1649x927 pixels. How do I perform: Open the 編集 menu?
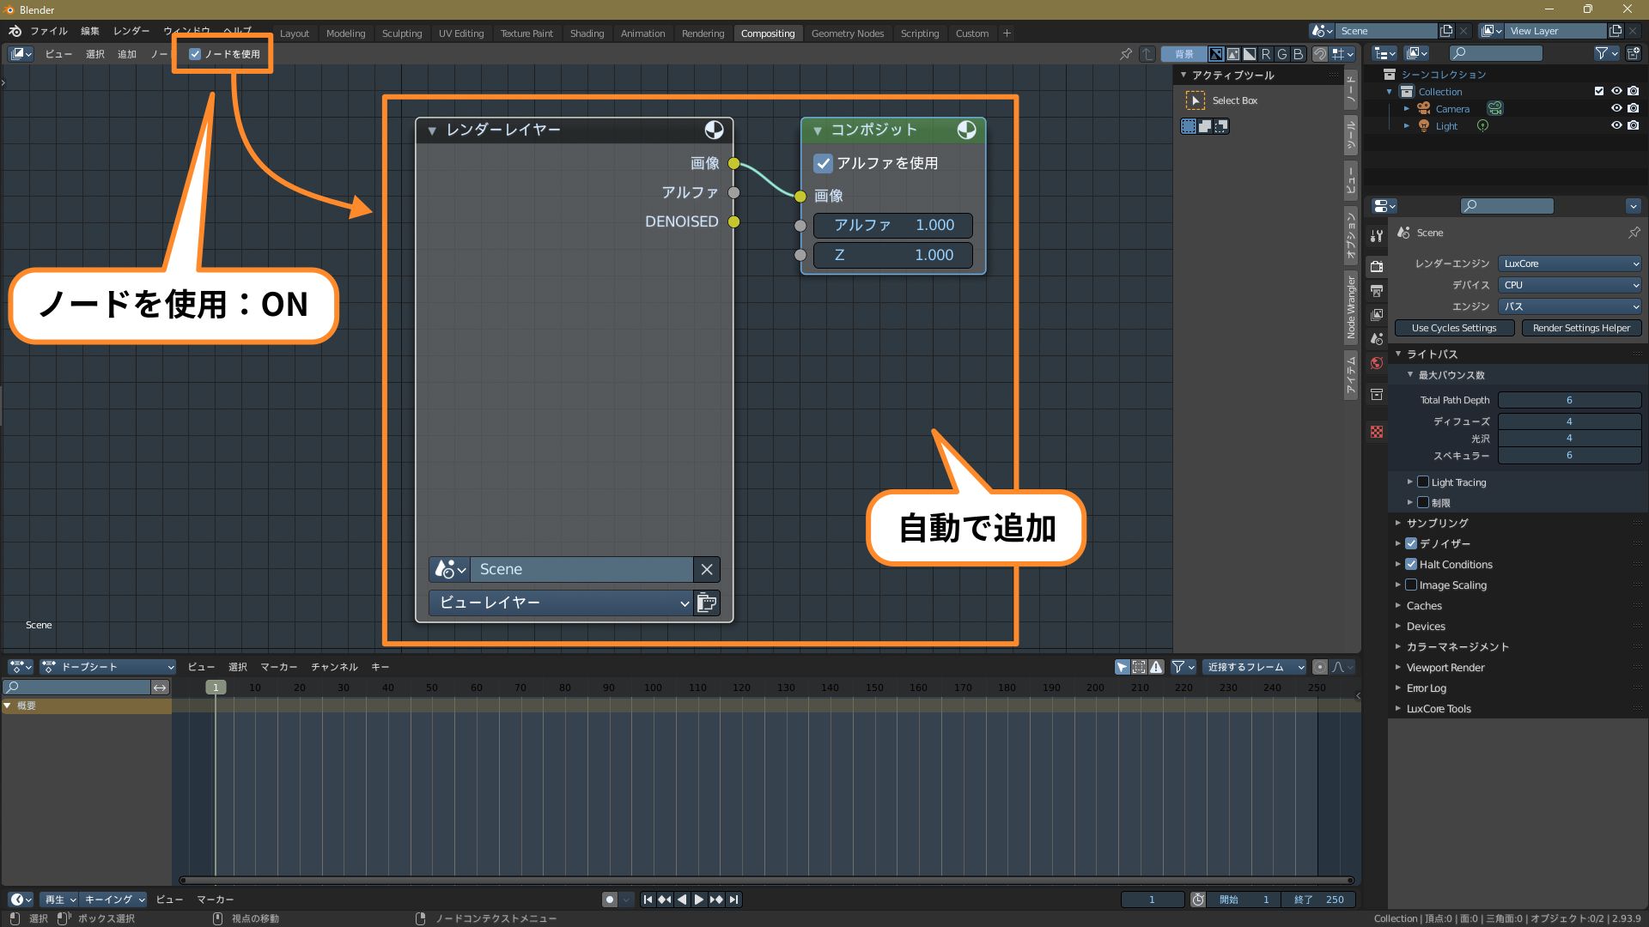click(90, 31)
